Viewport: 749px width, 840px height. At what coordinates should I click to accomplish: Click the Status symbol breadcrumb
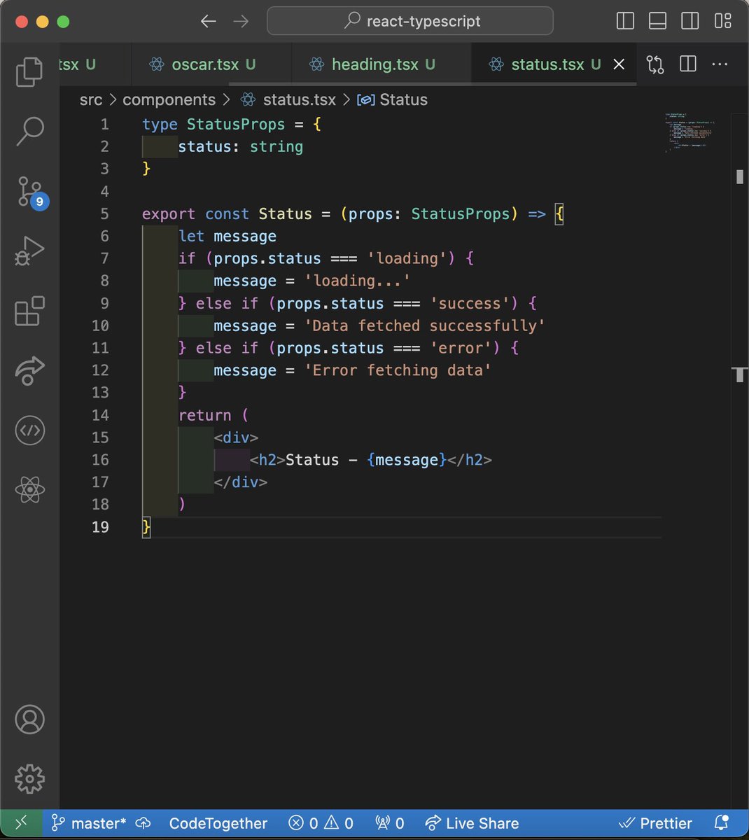pyautogui.click(x=392, y=99)
